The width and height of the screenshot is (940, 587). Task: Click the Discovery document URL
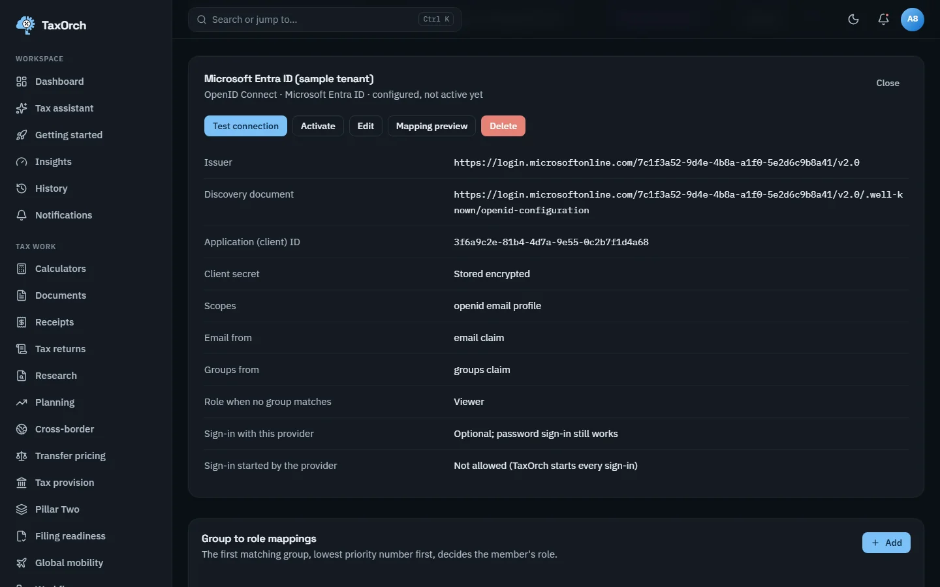point(679,202)
